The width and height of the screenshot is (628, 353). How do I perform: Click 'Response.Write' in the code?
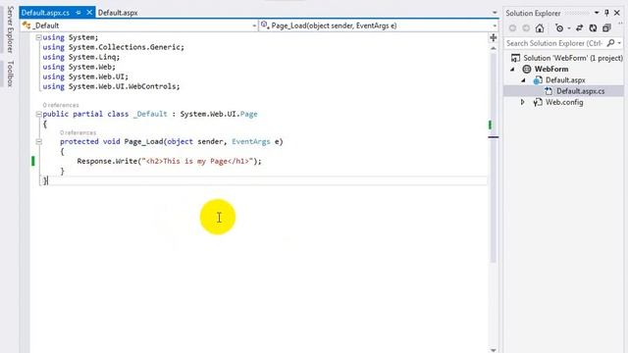107,161
